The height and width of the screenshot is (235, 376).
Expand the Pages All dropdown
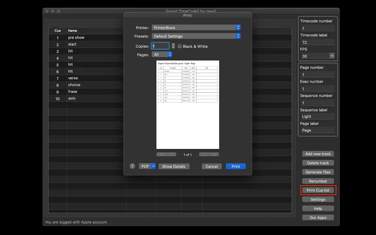[x=162, y=54]
